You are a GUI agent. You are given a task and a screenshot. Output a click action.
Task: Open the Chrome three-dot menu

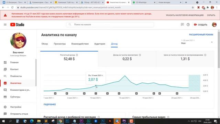[x=217, y=8]
